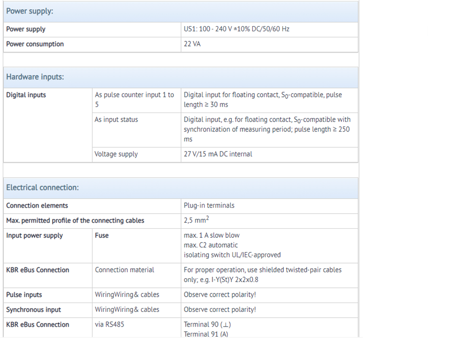Click the Electrical connection section header

[x=180, y=188]
